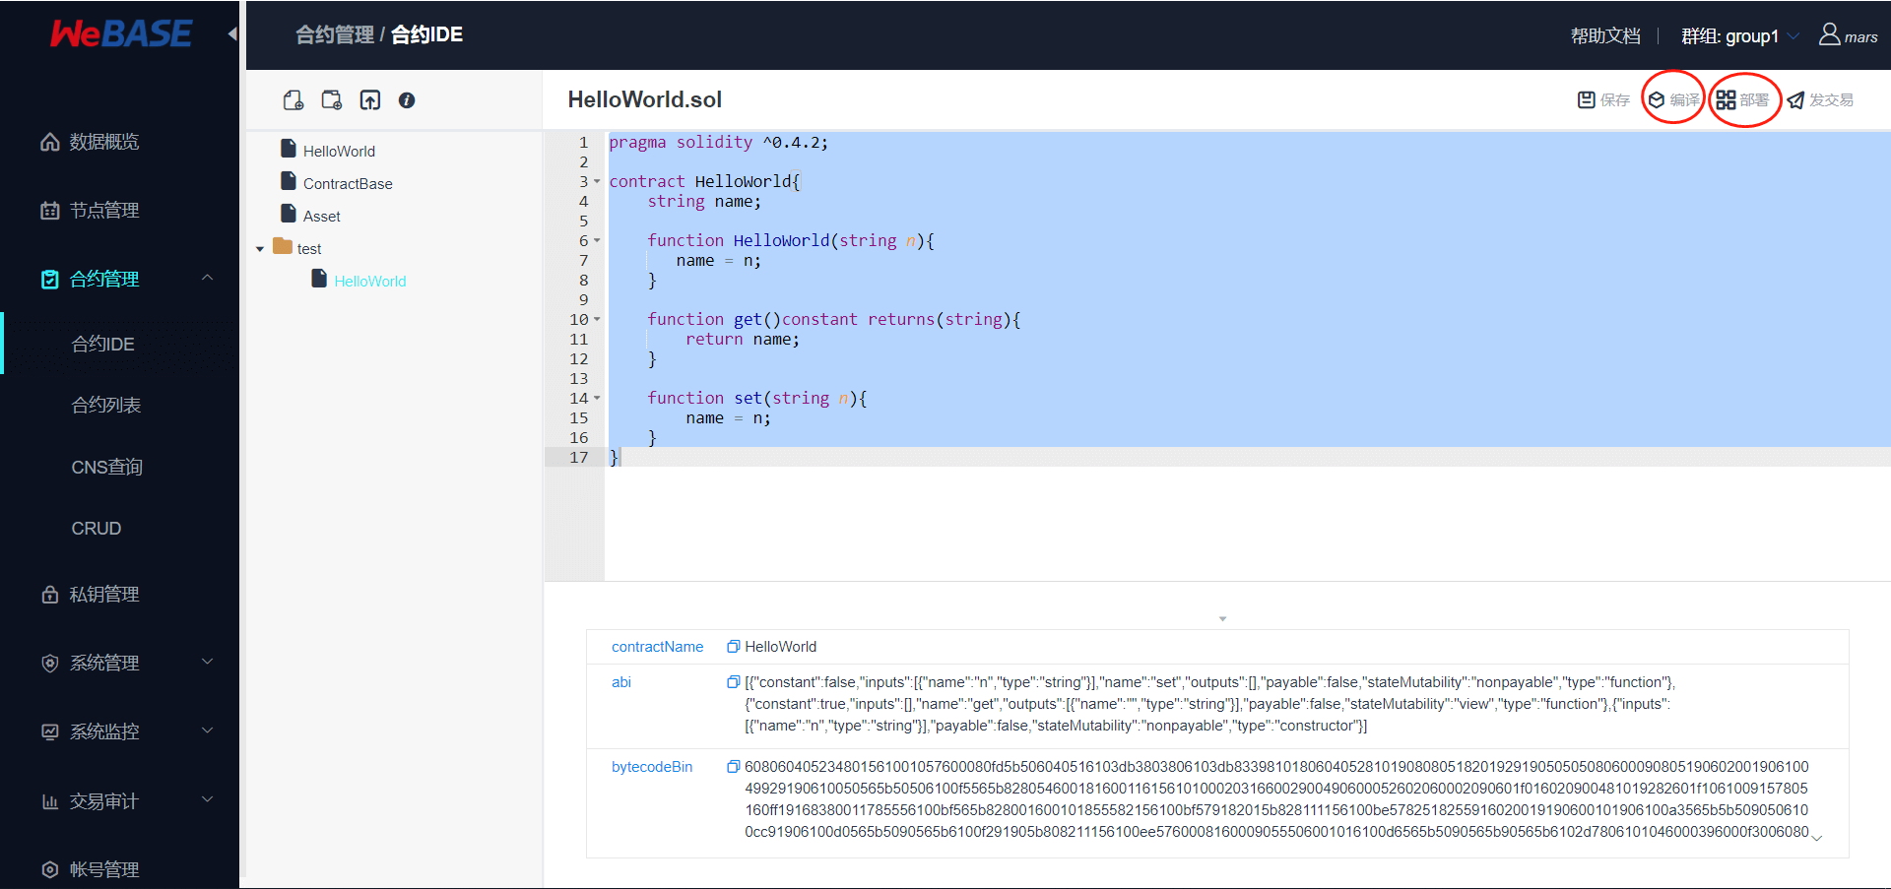Open the CRUD menu entry

[x=96, y=529]
